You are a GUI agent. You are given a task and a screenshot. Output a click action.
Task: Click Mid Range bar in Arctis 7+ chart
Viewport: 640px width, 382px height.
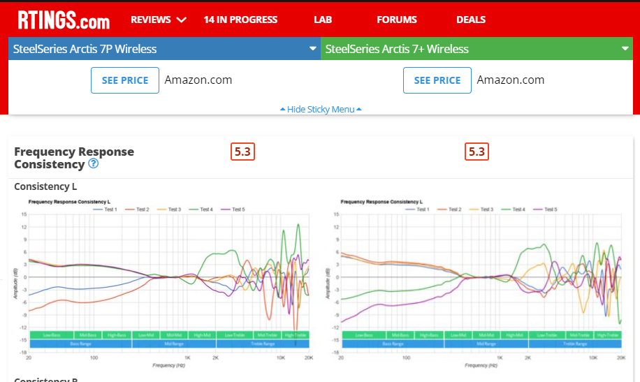pyautogui.click(x=486, y=344)
